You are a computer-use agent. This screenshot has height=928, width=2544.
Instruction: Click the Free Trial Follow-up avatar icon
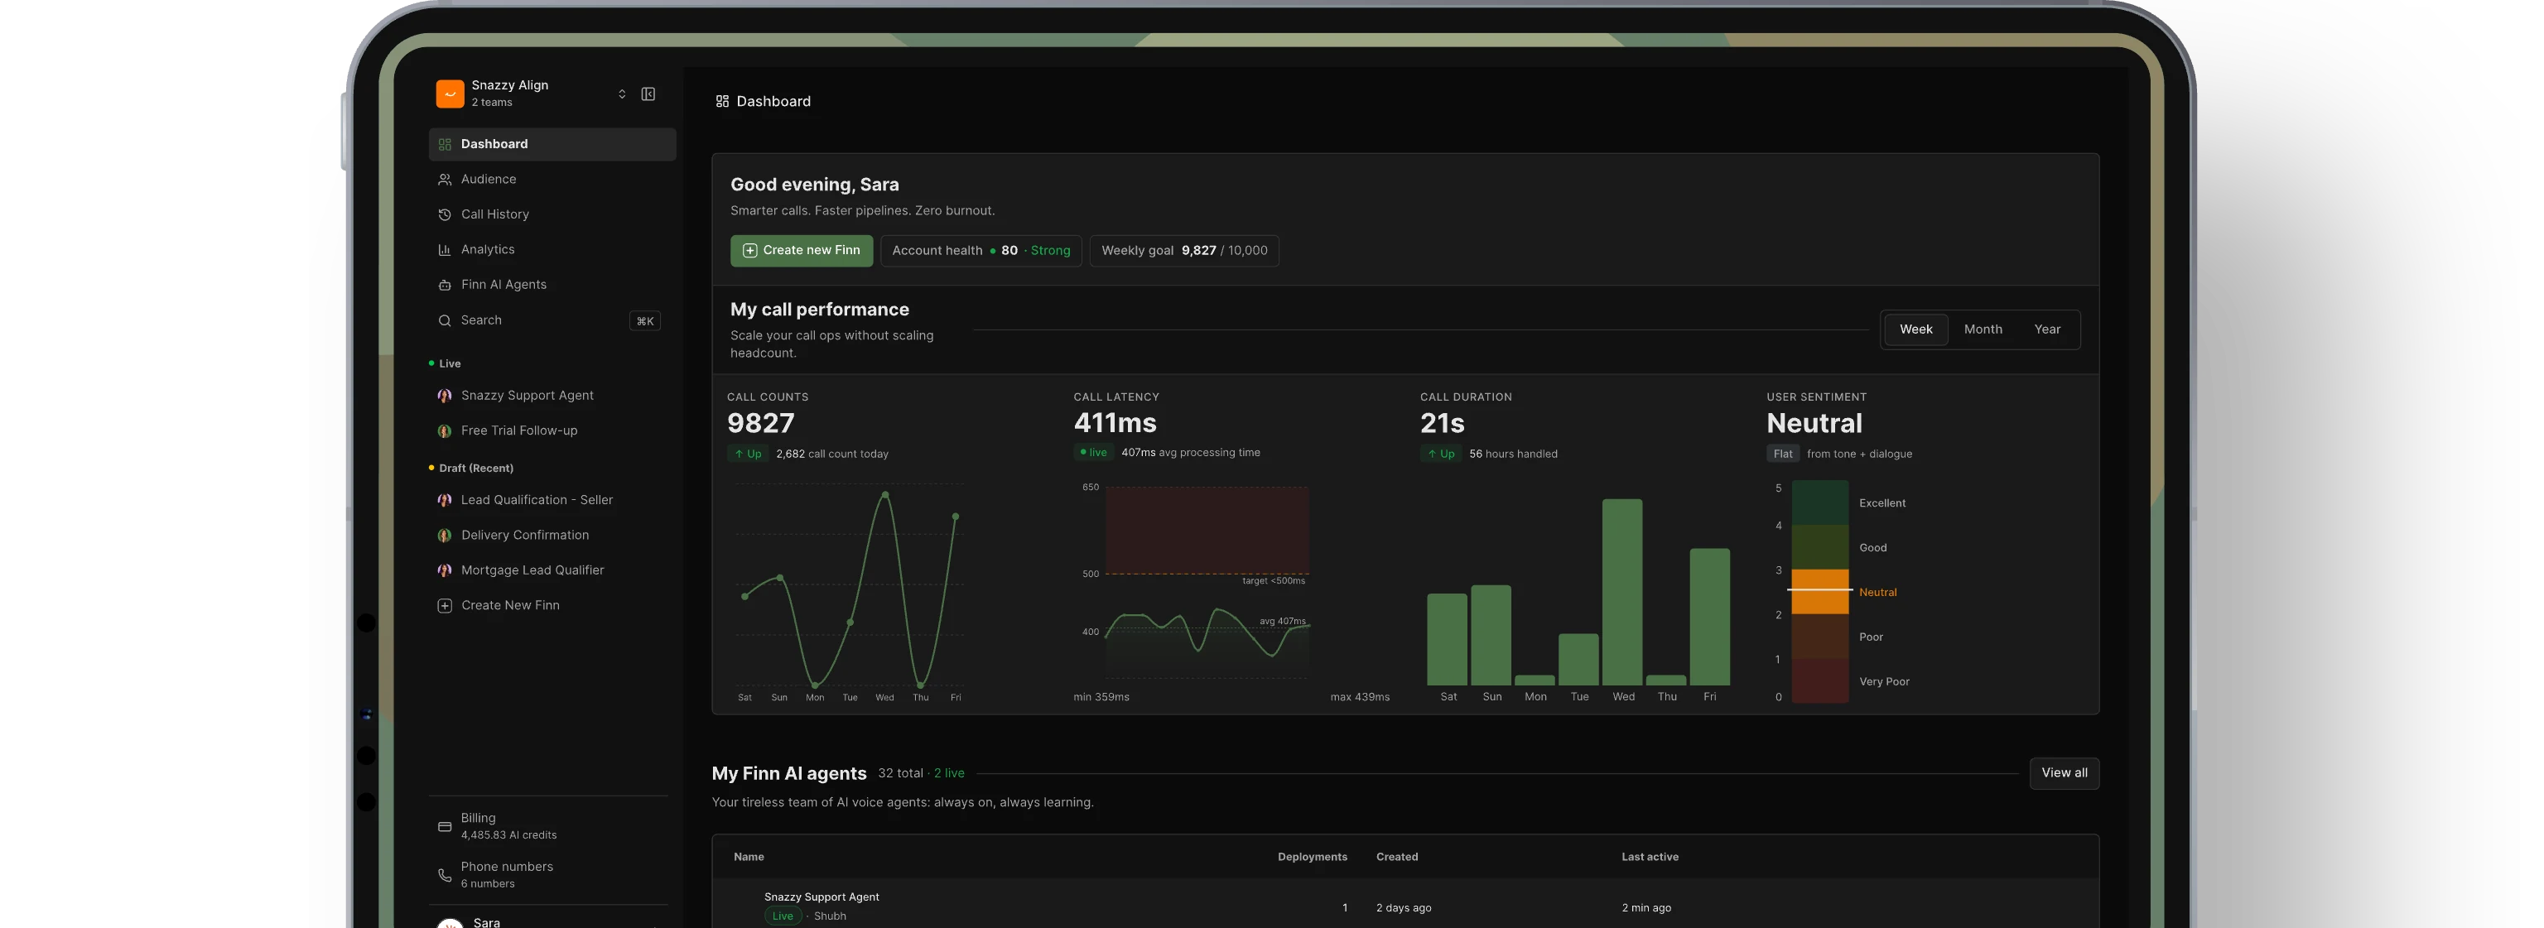pos(445,430)
